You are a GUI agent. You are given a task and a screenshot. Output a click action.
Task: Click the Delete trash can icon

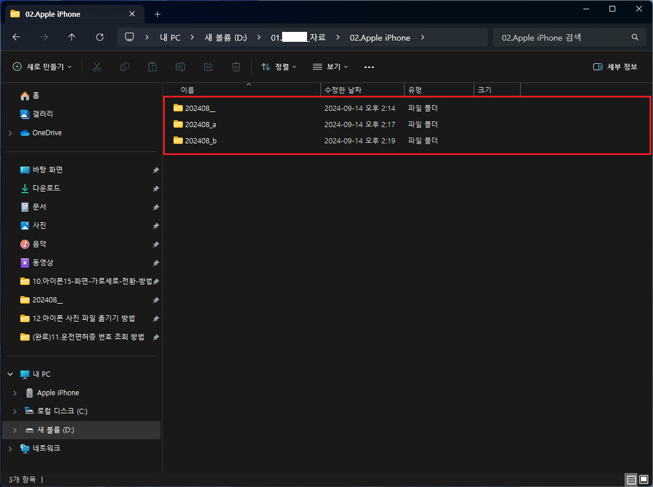click(x=236, y=67)
